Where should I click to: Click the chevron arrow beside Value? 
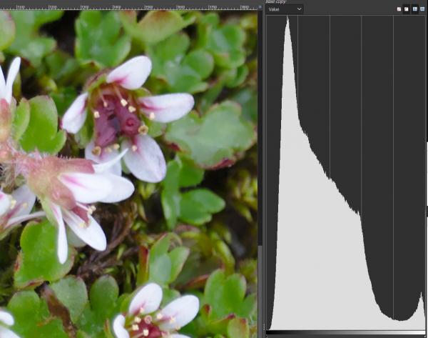(x=299, y=9)
